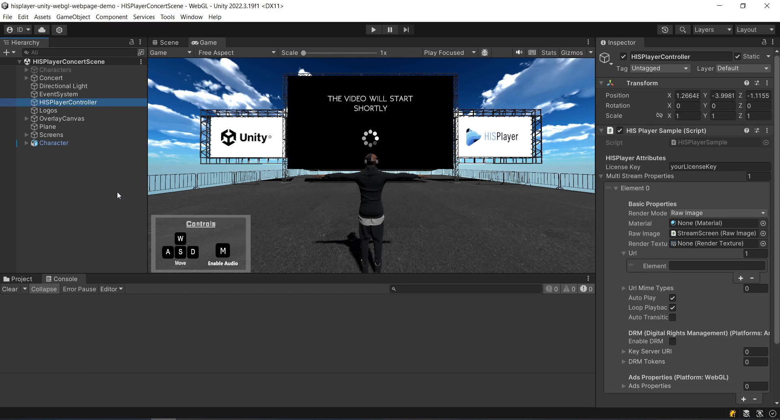Pause the game with the Pause button
This screenshot has width=780, height=420.
click(x=390, y=30)
